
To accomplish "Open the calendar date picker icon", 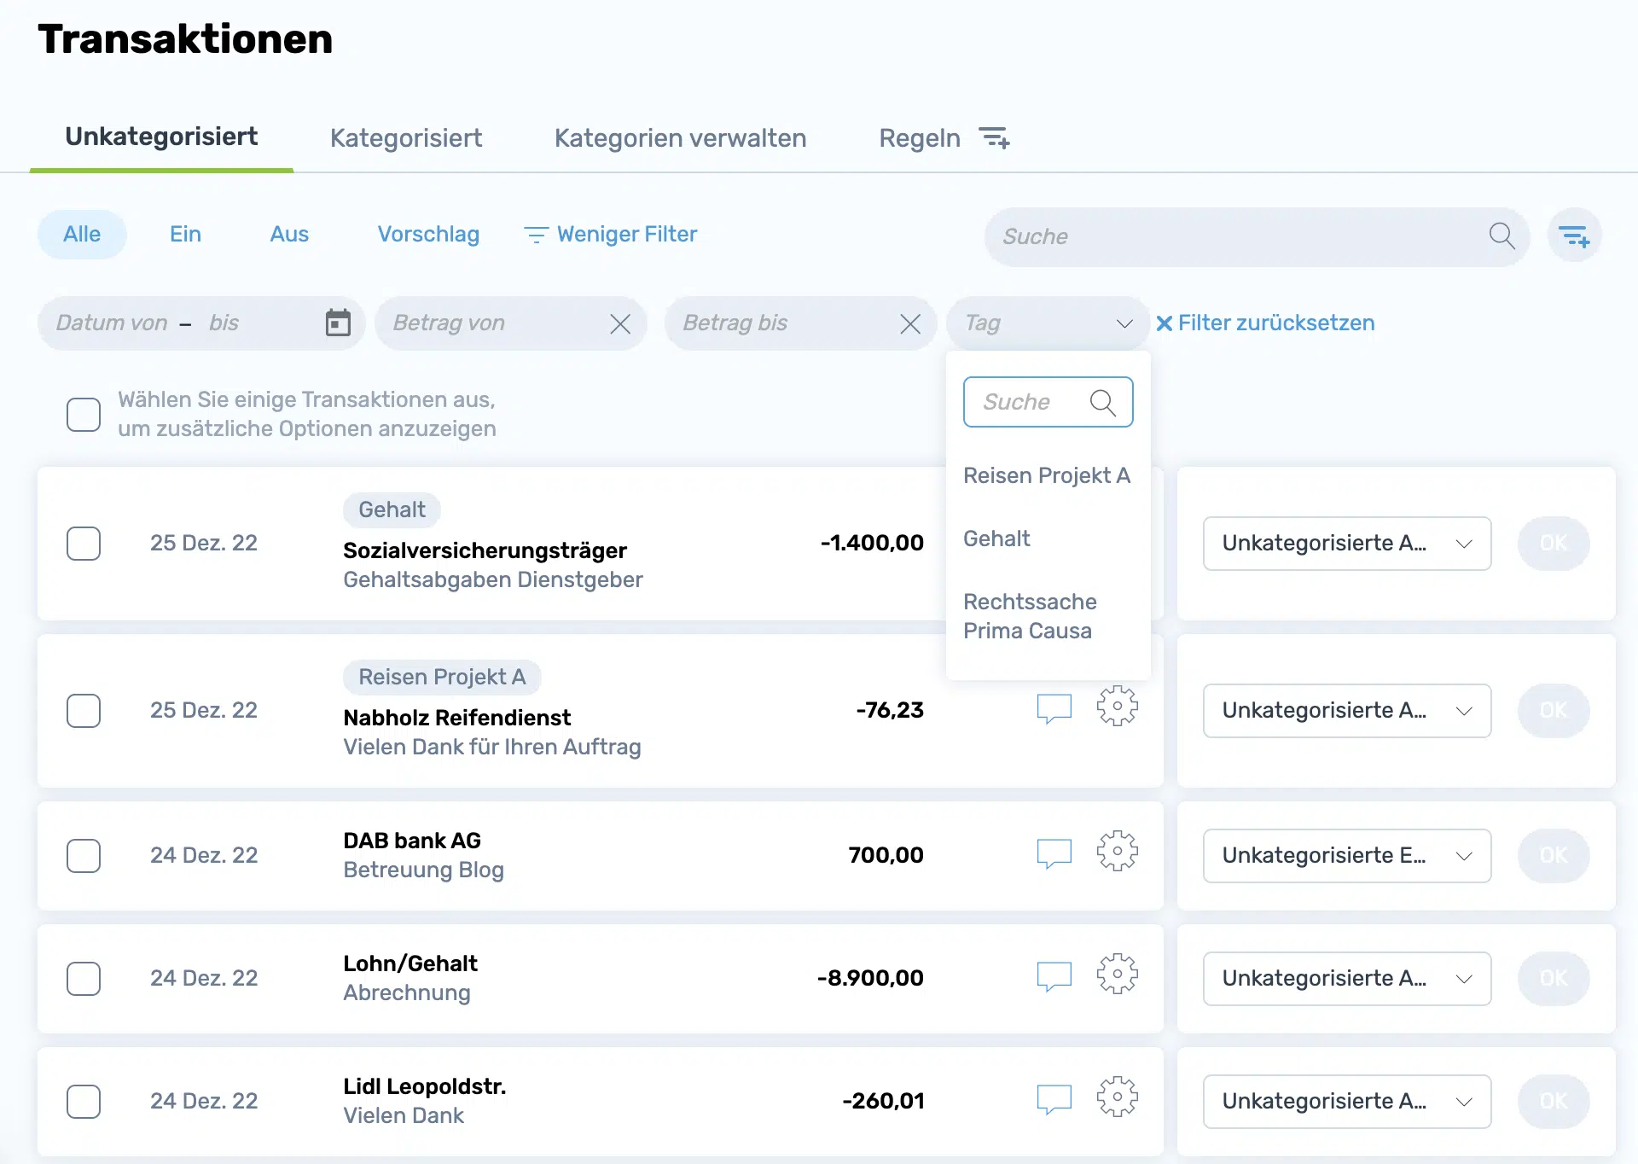I will coord(338,323).
